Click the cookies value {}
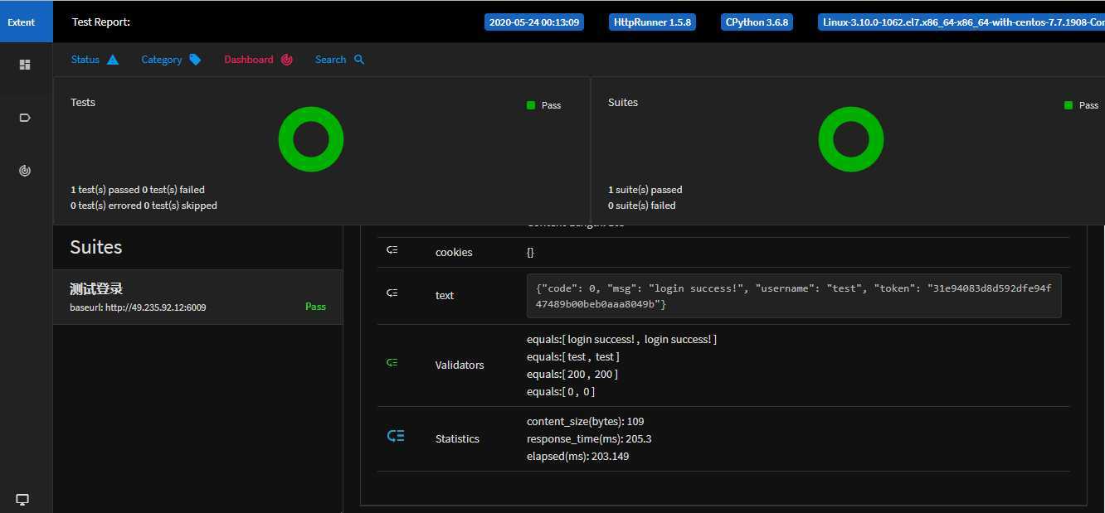This screenshot has height=513, width=1105. [x=531, y=252]
